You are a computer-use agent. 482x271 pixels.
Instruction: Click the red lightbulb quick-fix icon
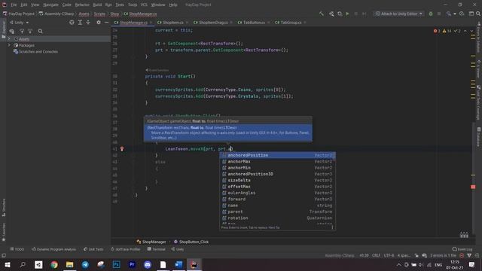click(x=122, y=149)
